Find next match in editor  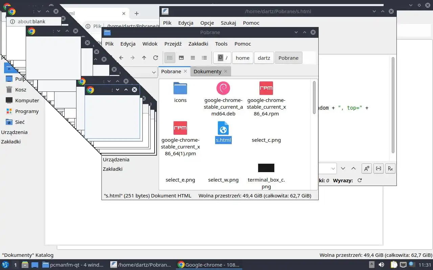point(343,168)
